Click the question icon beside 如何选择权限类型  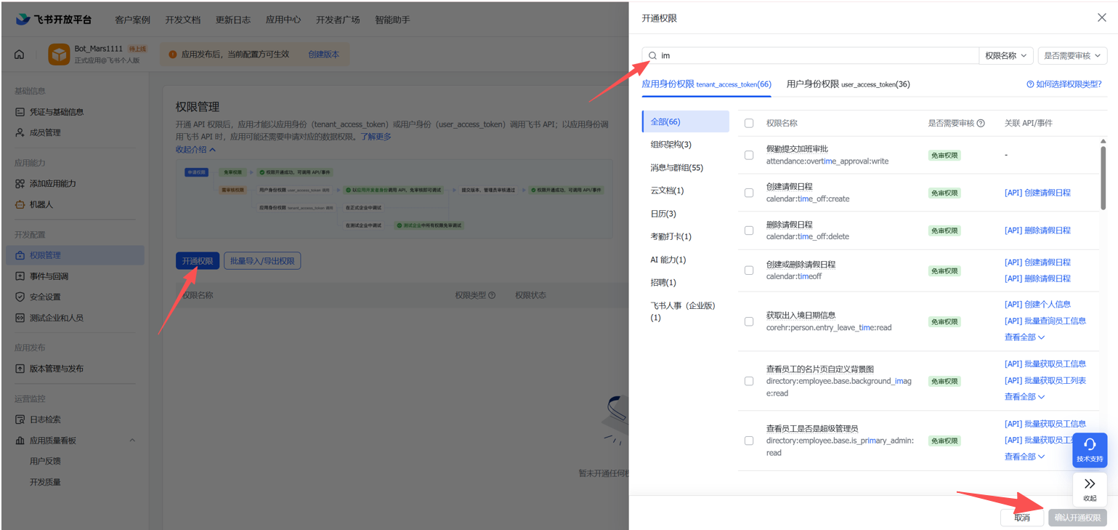point(1030,84)
